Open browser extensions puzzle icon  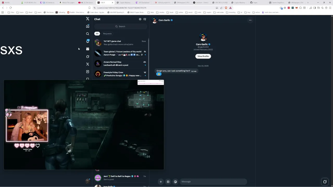click(x=300, y=8)
